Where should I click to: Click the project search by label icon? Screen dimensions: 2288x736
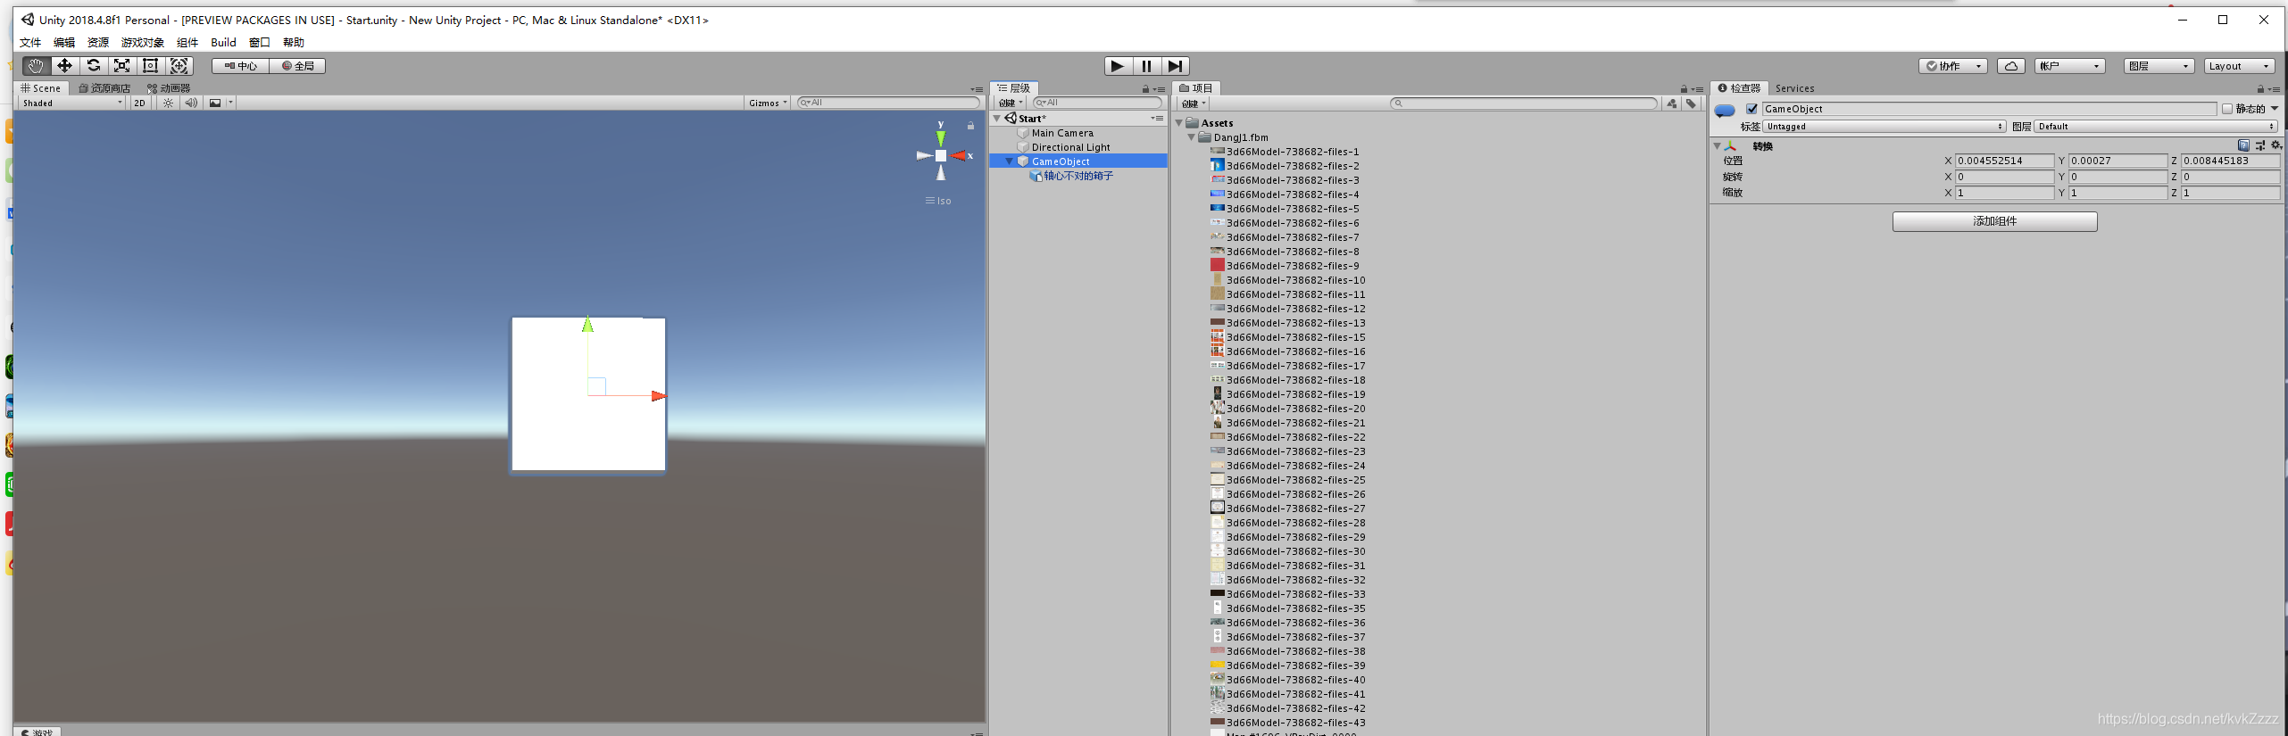click(x=1691, y=103)
